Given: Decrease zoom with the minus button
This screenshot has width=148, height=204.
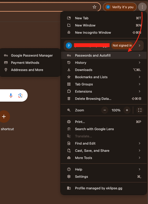Looking at the screenshot, I should click(x=105, y=110).
